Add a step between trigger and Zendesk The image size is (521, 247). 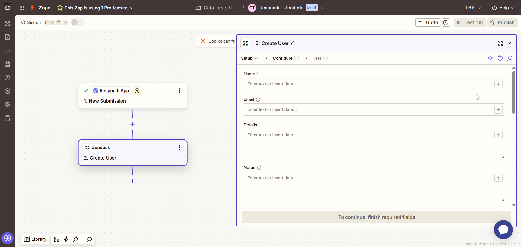133,124
